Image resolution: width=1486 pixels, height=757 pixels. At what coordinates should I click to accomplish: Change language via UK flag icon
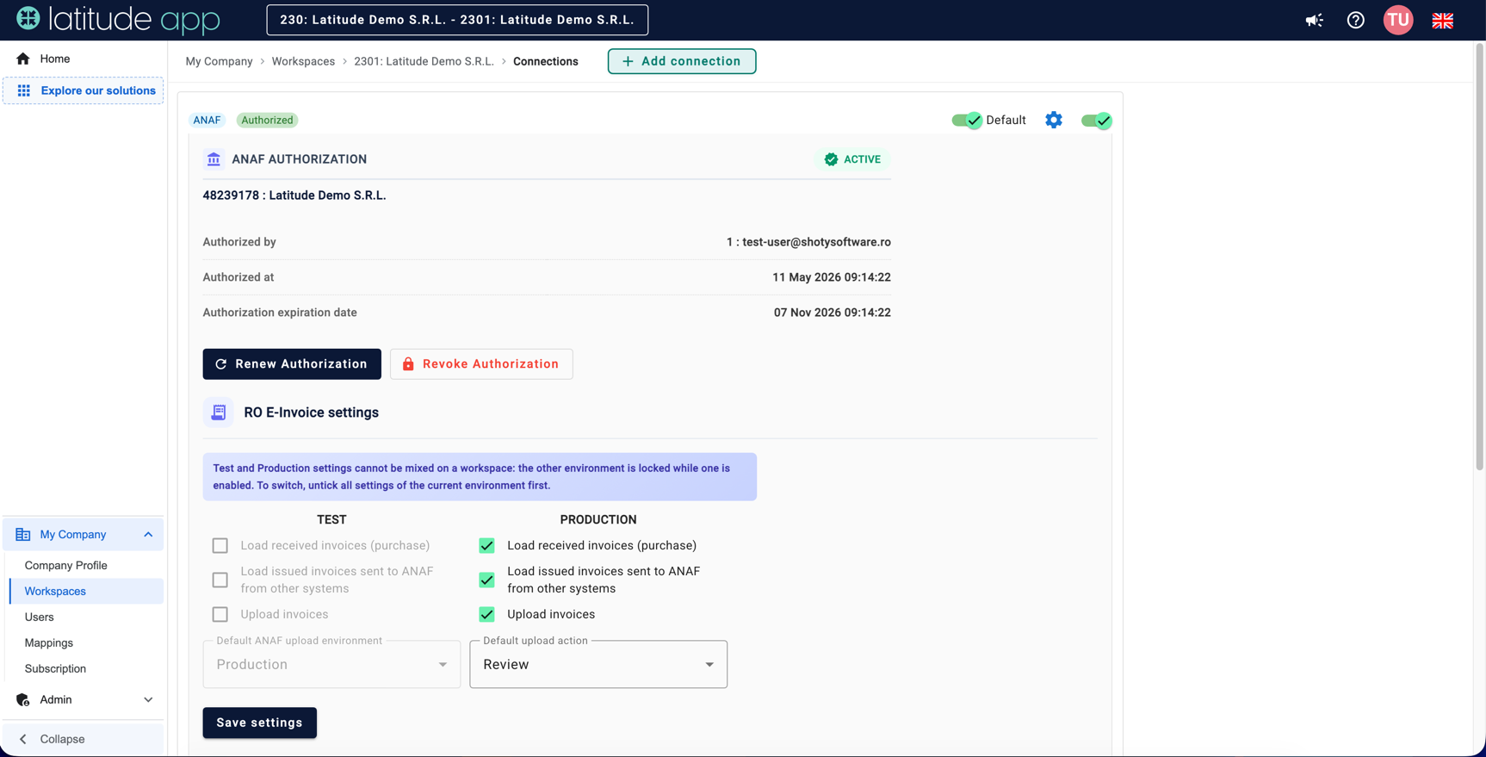point(1443,20)
